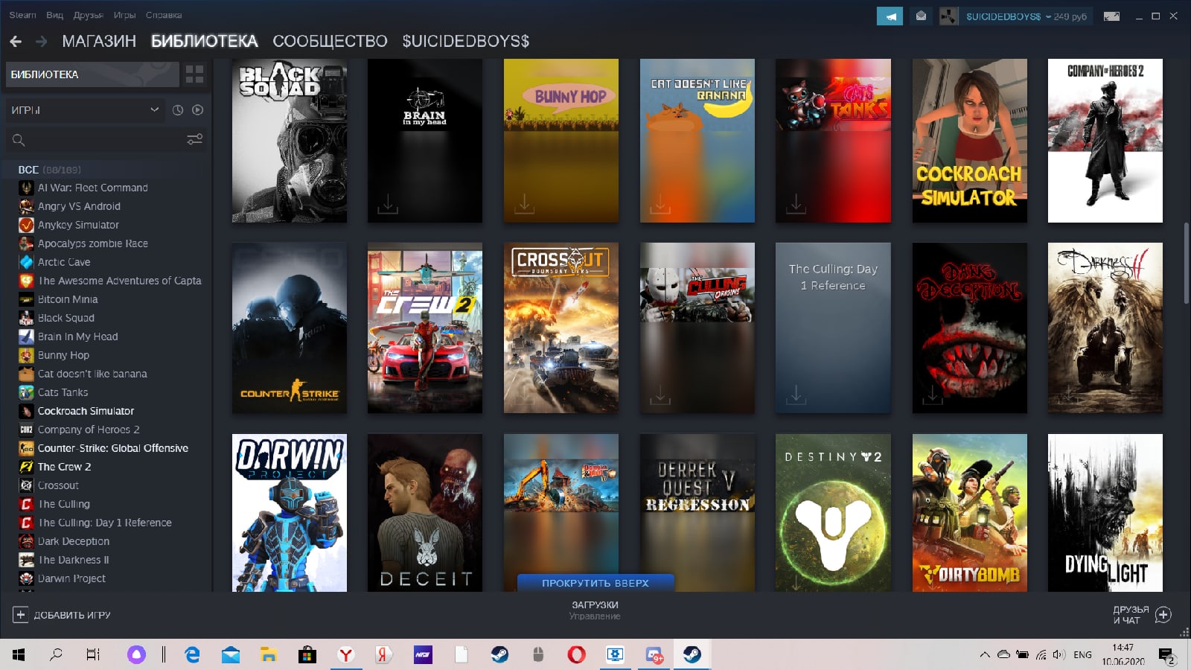Screen dimensions: 1191x670
Task: Open Company of Heroes 2 cover
Action: [x=1105, y=141]
